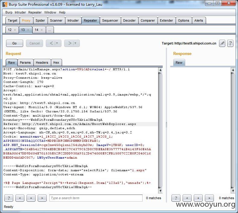The width and height of the screenshot is (238, 213).
Task: Switch to the Comparer tab
Action: (x=148, y=21)
